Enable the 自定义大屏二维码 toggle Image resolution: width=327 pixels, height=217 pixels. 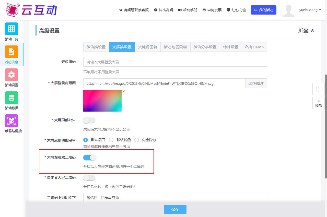[x=89, y=177]
